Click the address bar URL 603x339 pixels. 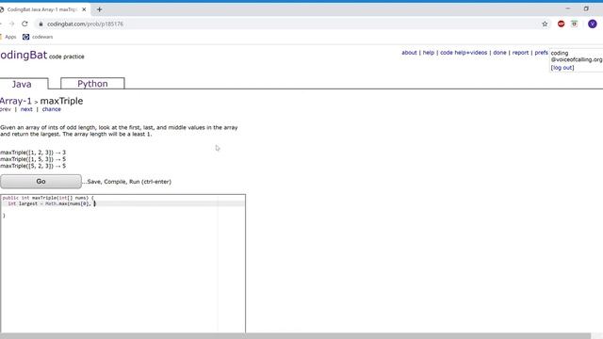click(x=85, y=24)
